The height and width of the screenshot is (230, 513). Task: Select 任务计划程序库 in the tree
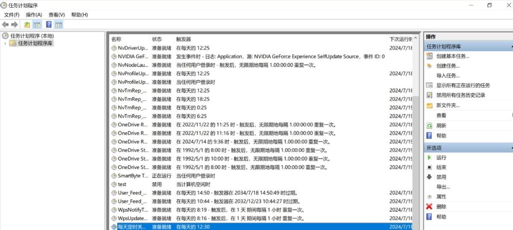pyautogui.click(x=35, y=43)
